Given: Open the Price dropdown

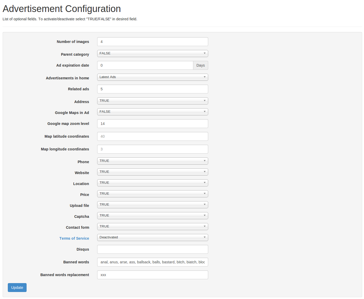Looking at the screenshot, I should (152, 194).
